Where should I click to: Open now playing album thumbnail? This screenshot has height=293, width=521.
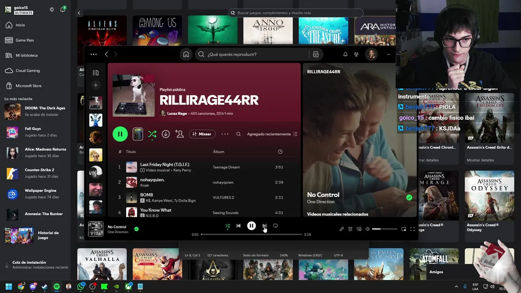(x=96, y=229)
